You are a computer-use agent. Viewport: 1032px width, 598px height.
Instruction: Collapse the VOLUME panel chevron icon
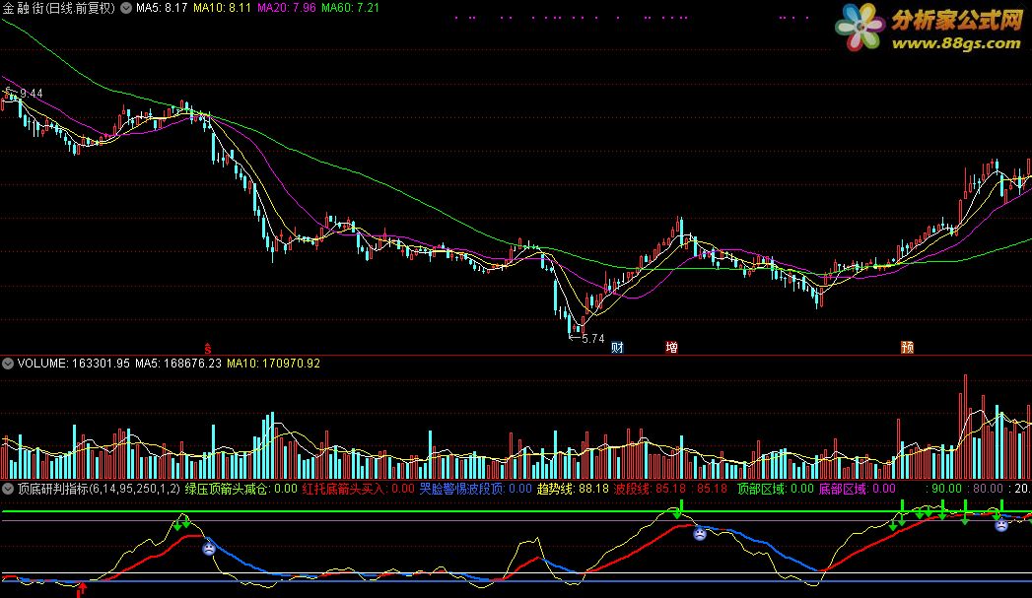pyautogui.click(x=8, y=364)
